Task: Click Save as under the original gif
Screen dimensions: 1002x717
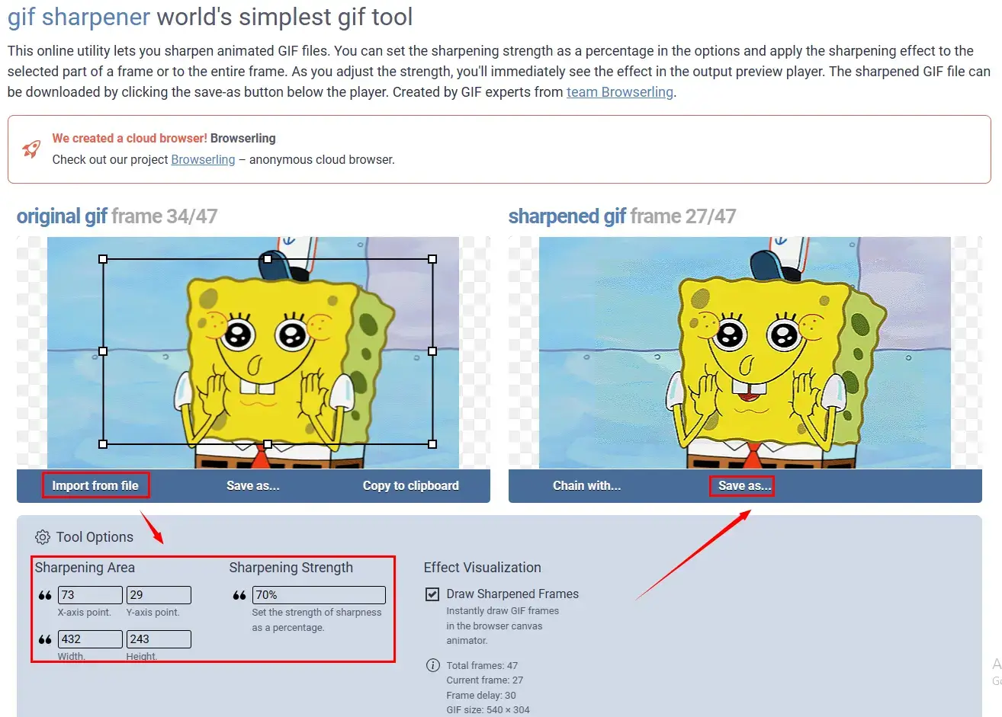Action: 252,485
